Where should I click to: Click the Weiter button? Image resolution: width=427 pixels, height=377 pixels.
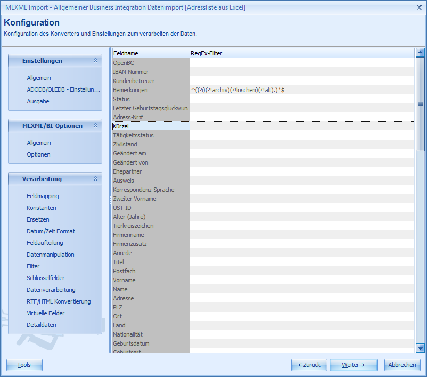353,364
